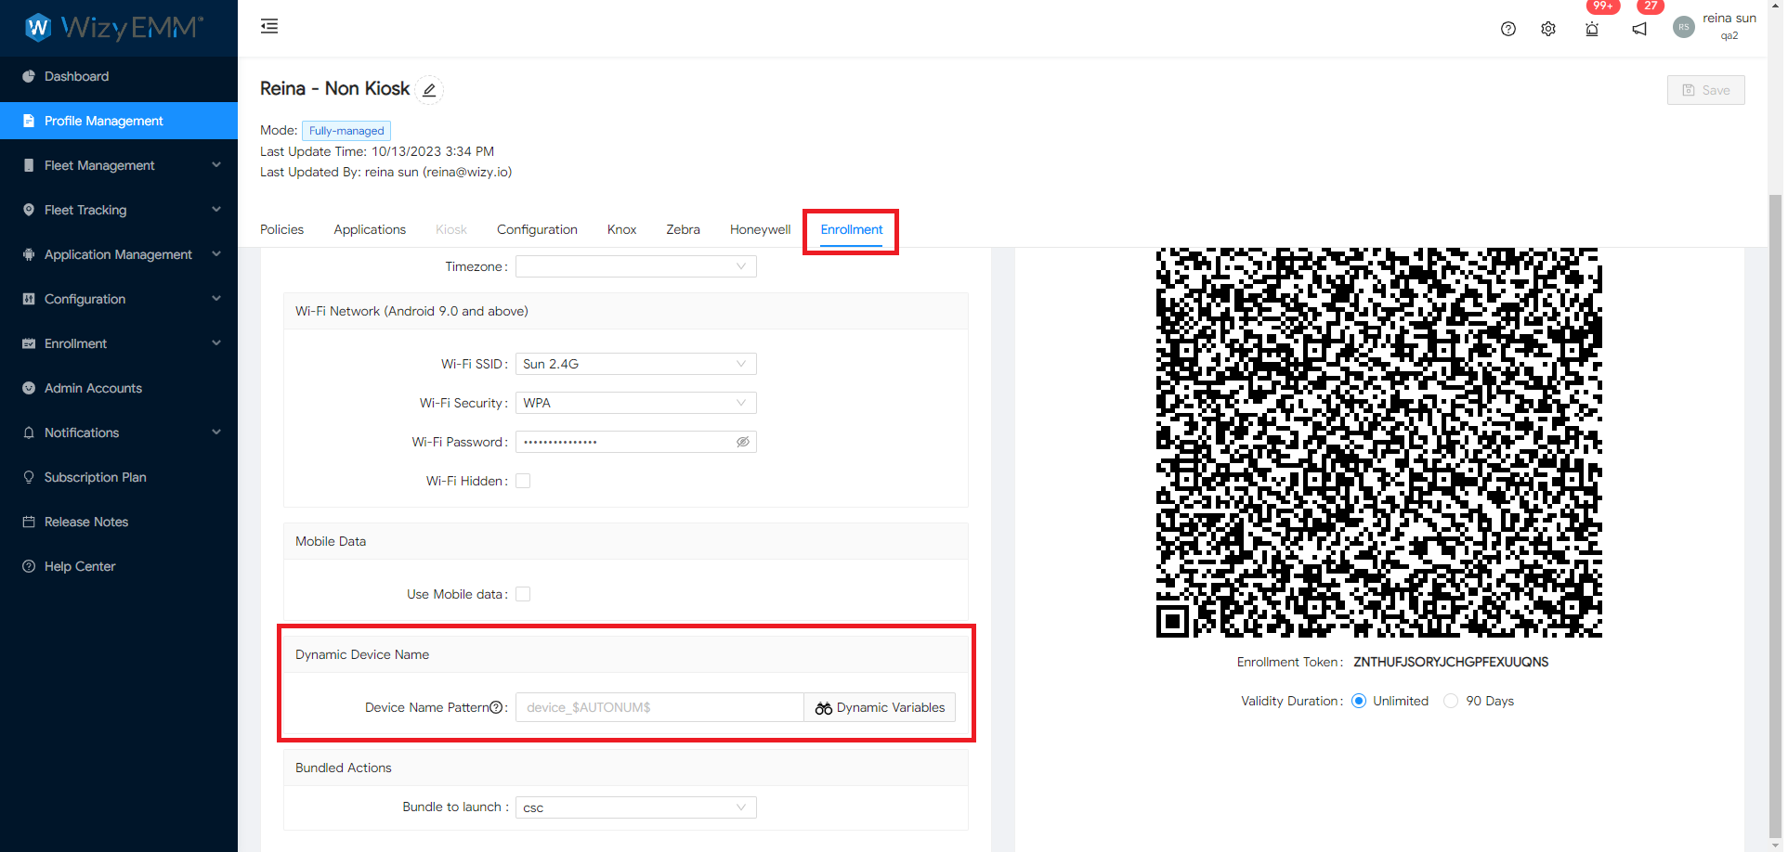Image resolution: width=1788 pixels, height=852 pixels.
Task: Click the WizyEMM logo
Action: click(112, 27)
